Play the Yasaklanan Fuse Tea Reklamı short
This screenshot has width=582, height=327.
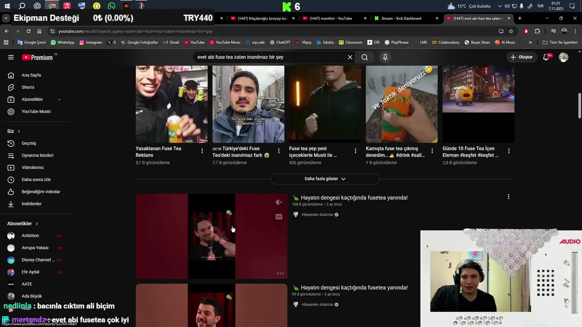point(171,104)
